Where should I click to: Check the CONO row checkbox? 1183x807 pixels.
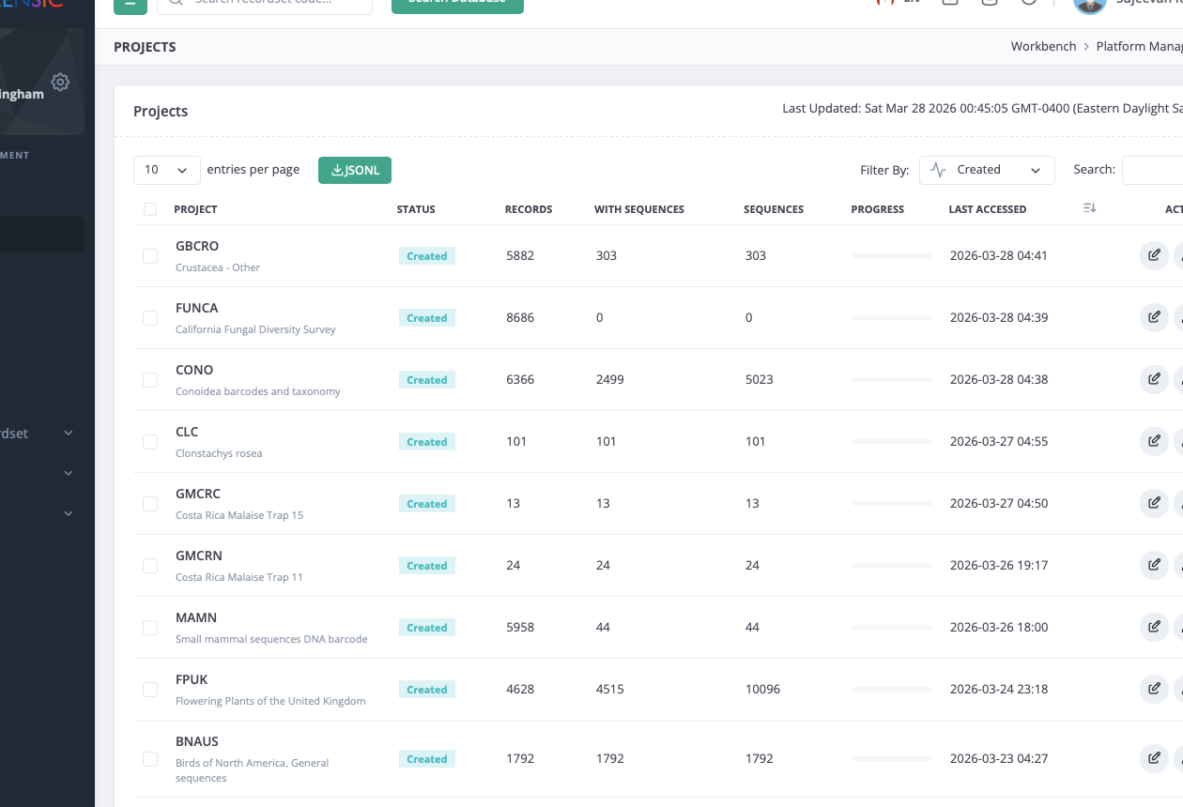150,379
